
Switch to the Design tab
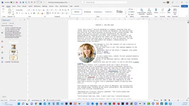point(24,6)
